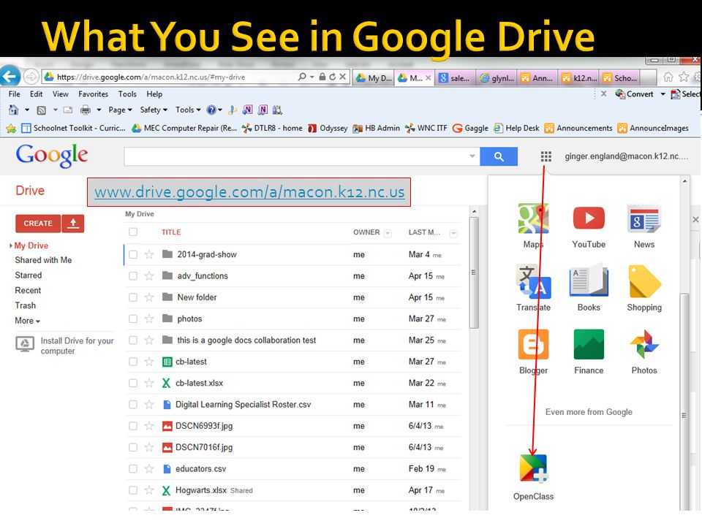
Task: Check the New folder row checkbox
Action: point(133,297)
